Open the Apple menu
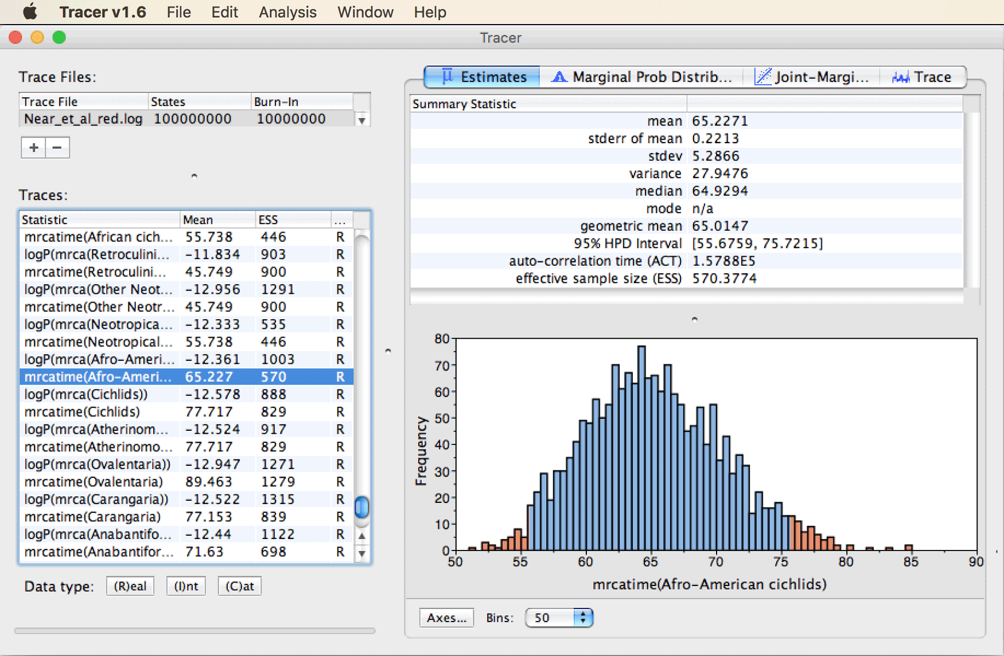The image size is (1004, 656). (30, 11)
